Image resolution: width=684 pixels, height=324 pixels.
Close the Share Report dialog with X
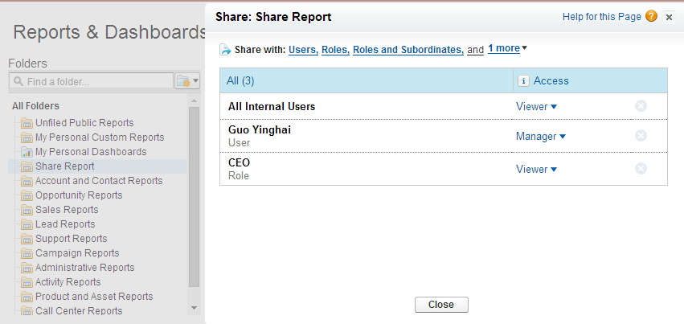[669, 18]
